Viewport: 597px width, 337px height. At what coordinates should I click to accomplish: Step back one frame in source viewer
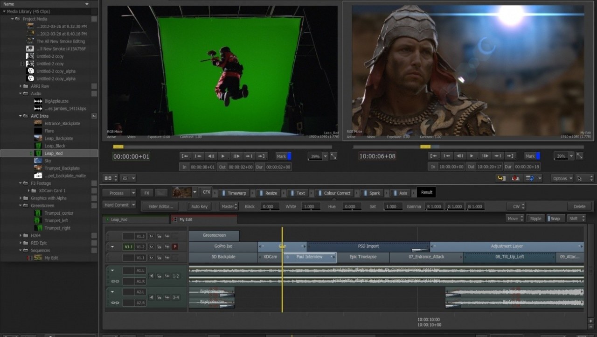pyautogui.click(x=210, y=156)
